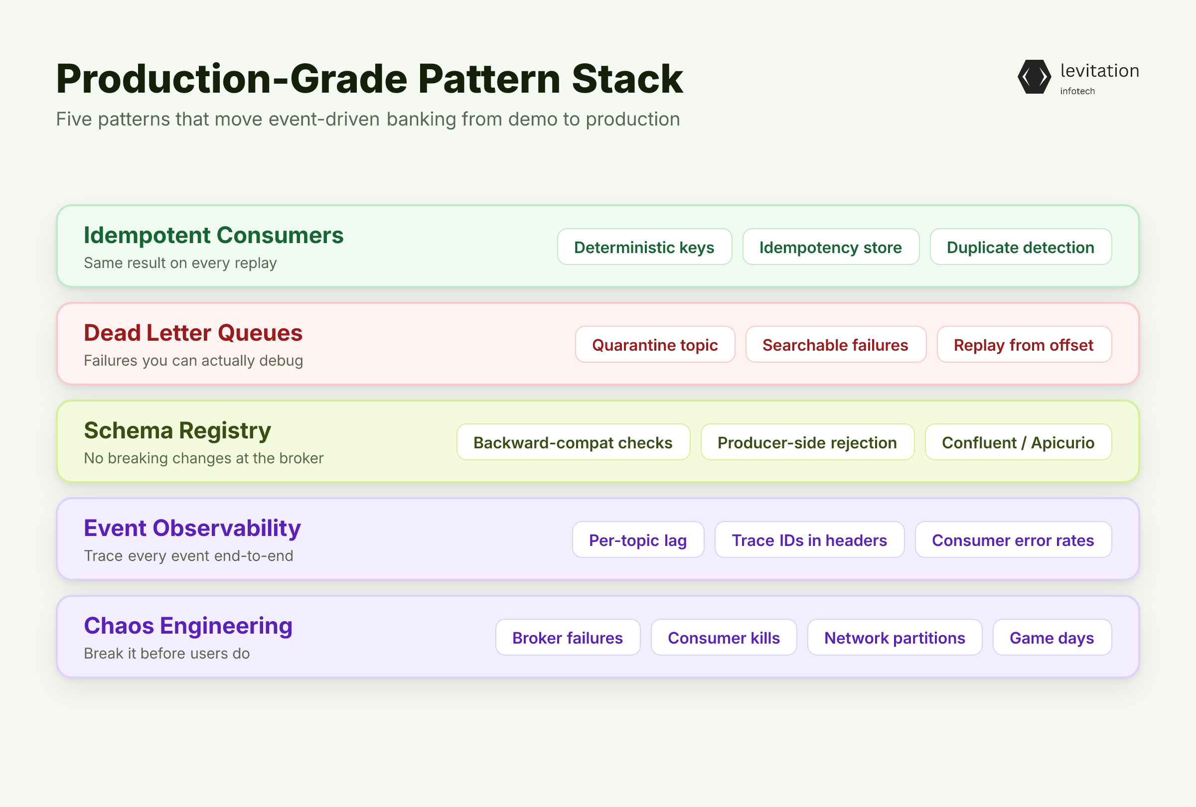The width and height of the screenshot is (1196, 807).
Task: Click the 'infotech' text under the logo
Action: [x=1077, y=91]
